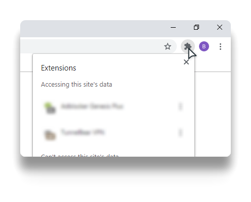Open Chrome's three-dot customize menu

220,46
